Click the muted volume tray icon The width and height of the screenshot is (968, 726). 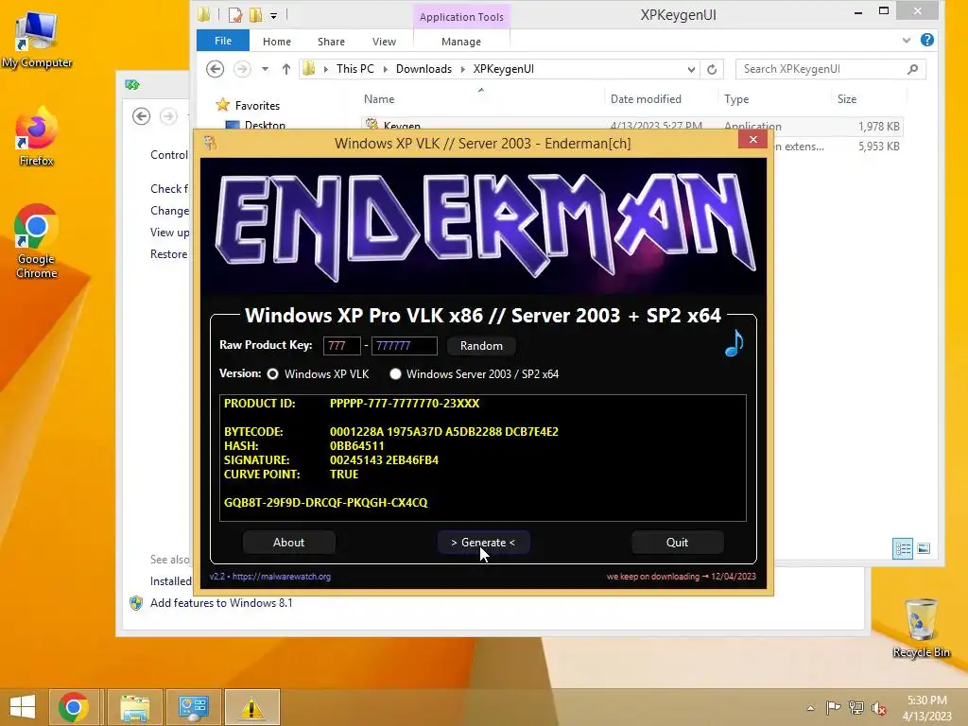pyautogui.click(x=878, y=707)
